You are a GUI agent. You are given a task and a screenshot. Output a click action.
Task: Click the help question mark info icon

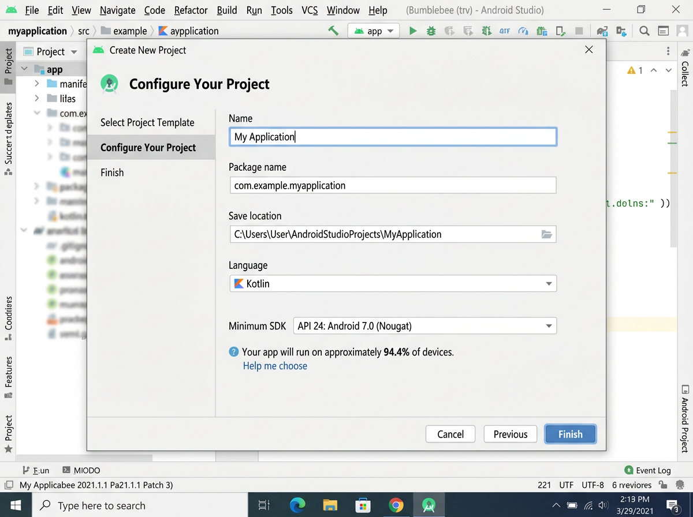pos(234,352)
